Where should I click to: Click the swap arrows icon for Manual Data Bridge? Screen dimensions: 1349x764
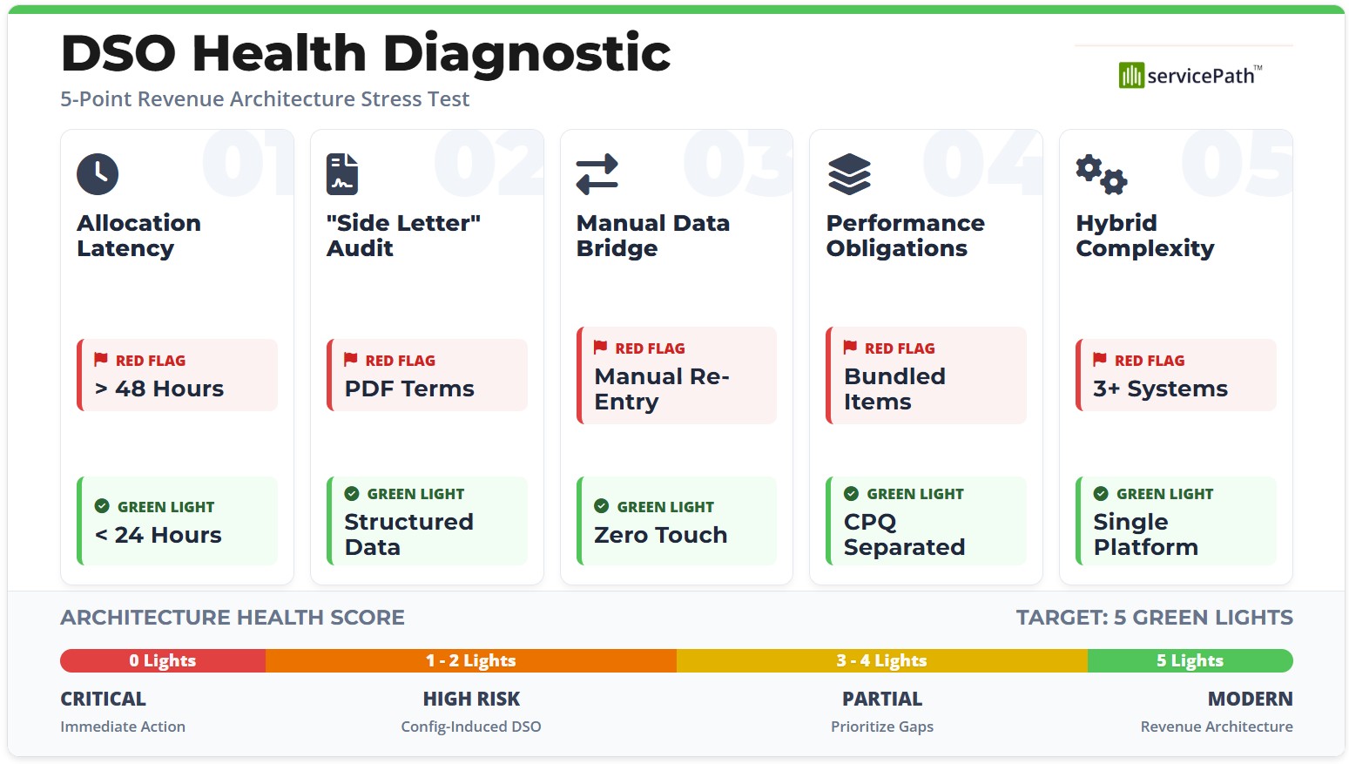[597, 173]
